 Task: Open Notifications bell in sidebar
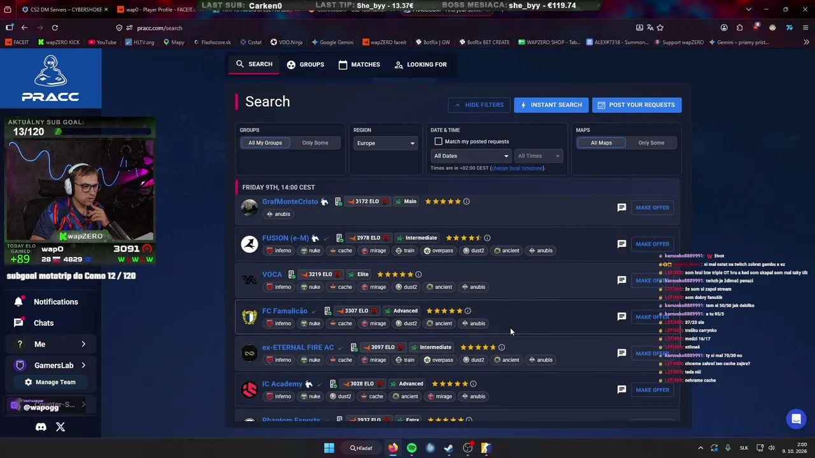(x=18, y=302)
